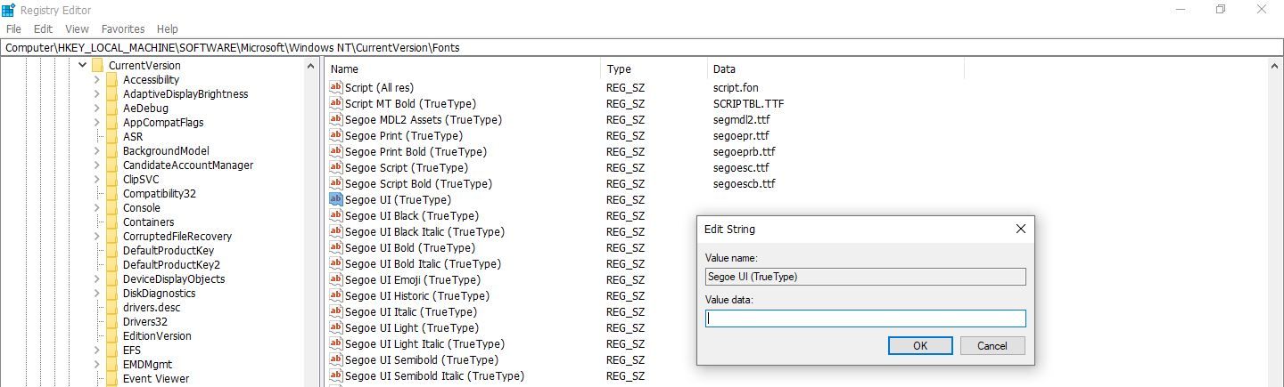Click the Console folder icon
The width and height of the screenshot is (1284, 387).
111,207
